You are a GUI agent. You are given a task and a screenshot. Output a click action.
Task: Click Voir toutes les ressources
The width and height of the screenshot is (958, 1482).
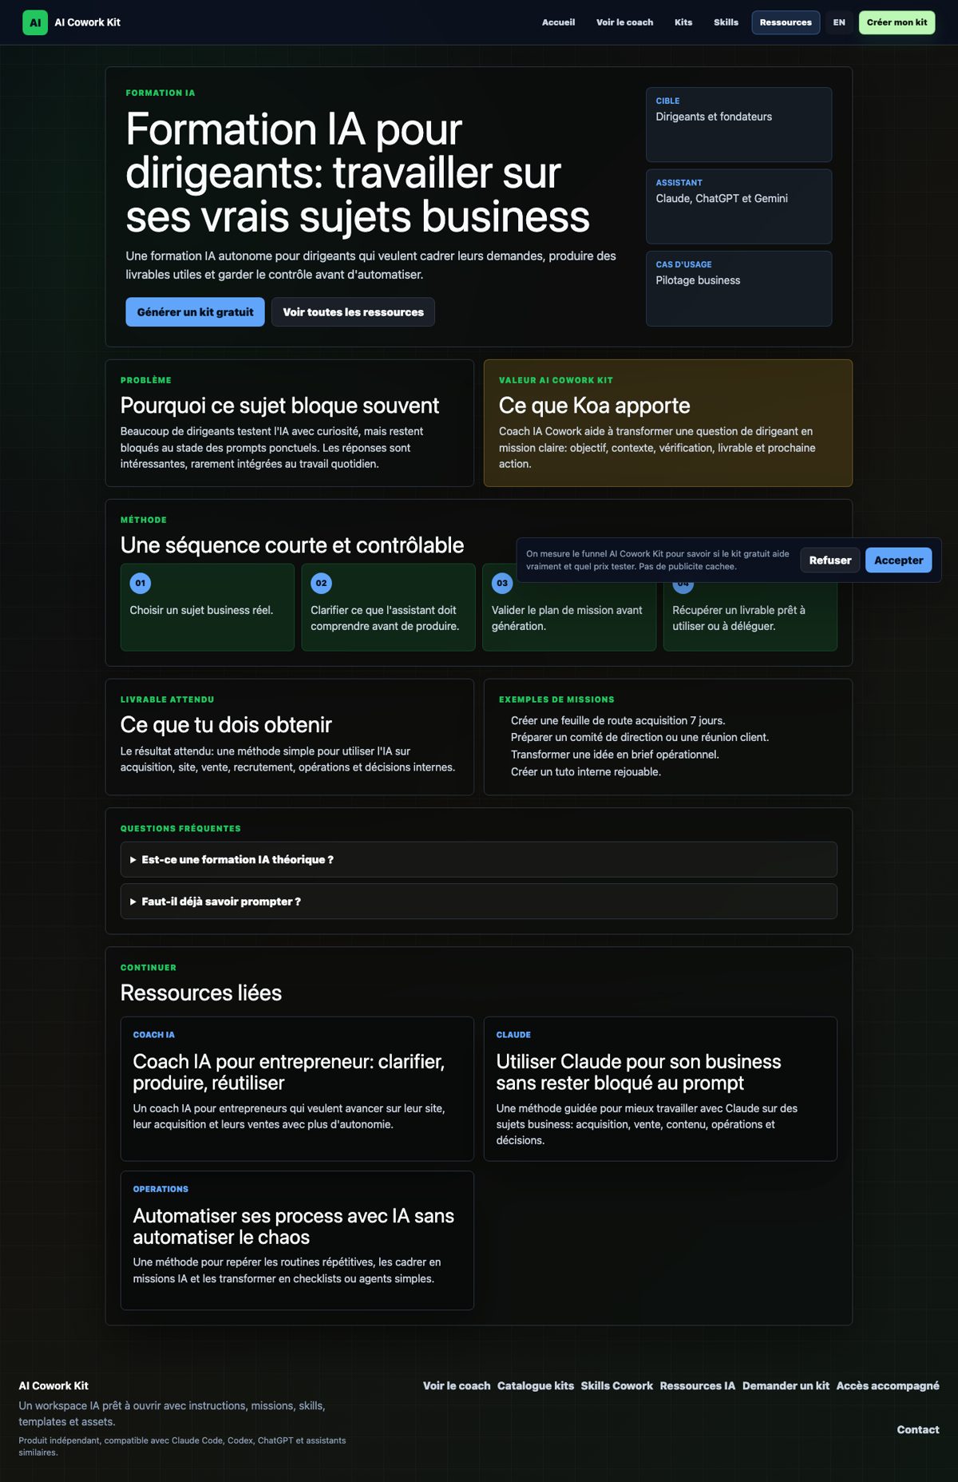click(353, 312)
